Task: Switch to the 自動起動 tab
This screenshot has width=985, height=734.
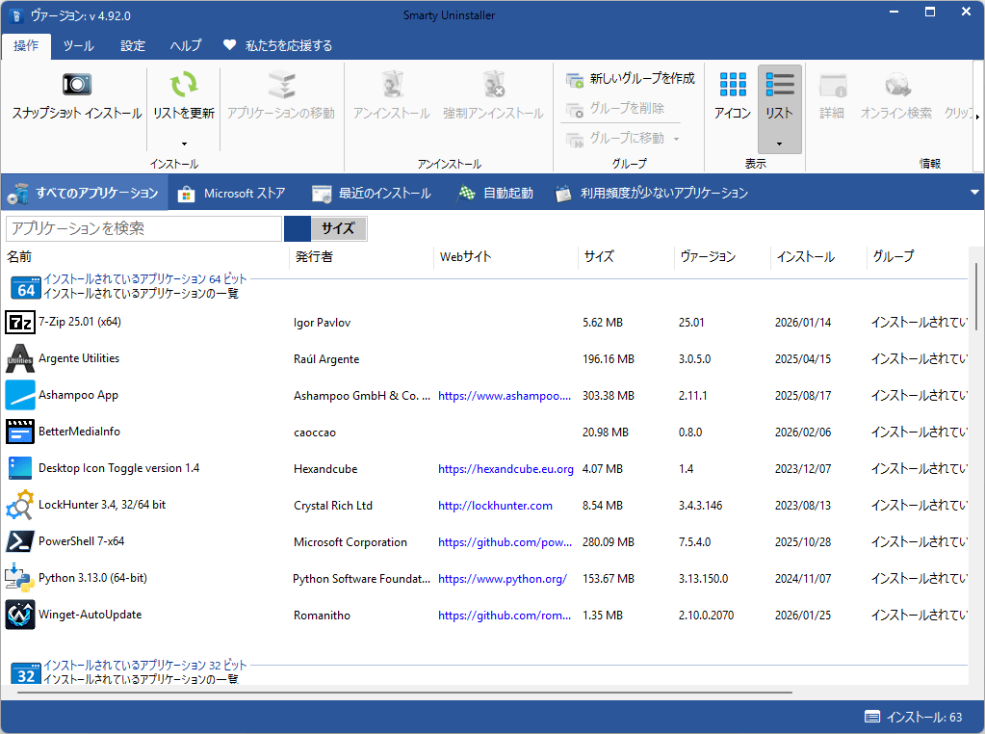Action: [495, 193]
